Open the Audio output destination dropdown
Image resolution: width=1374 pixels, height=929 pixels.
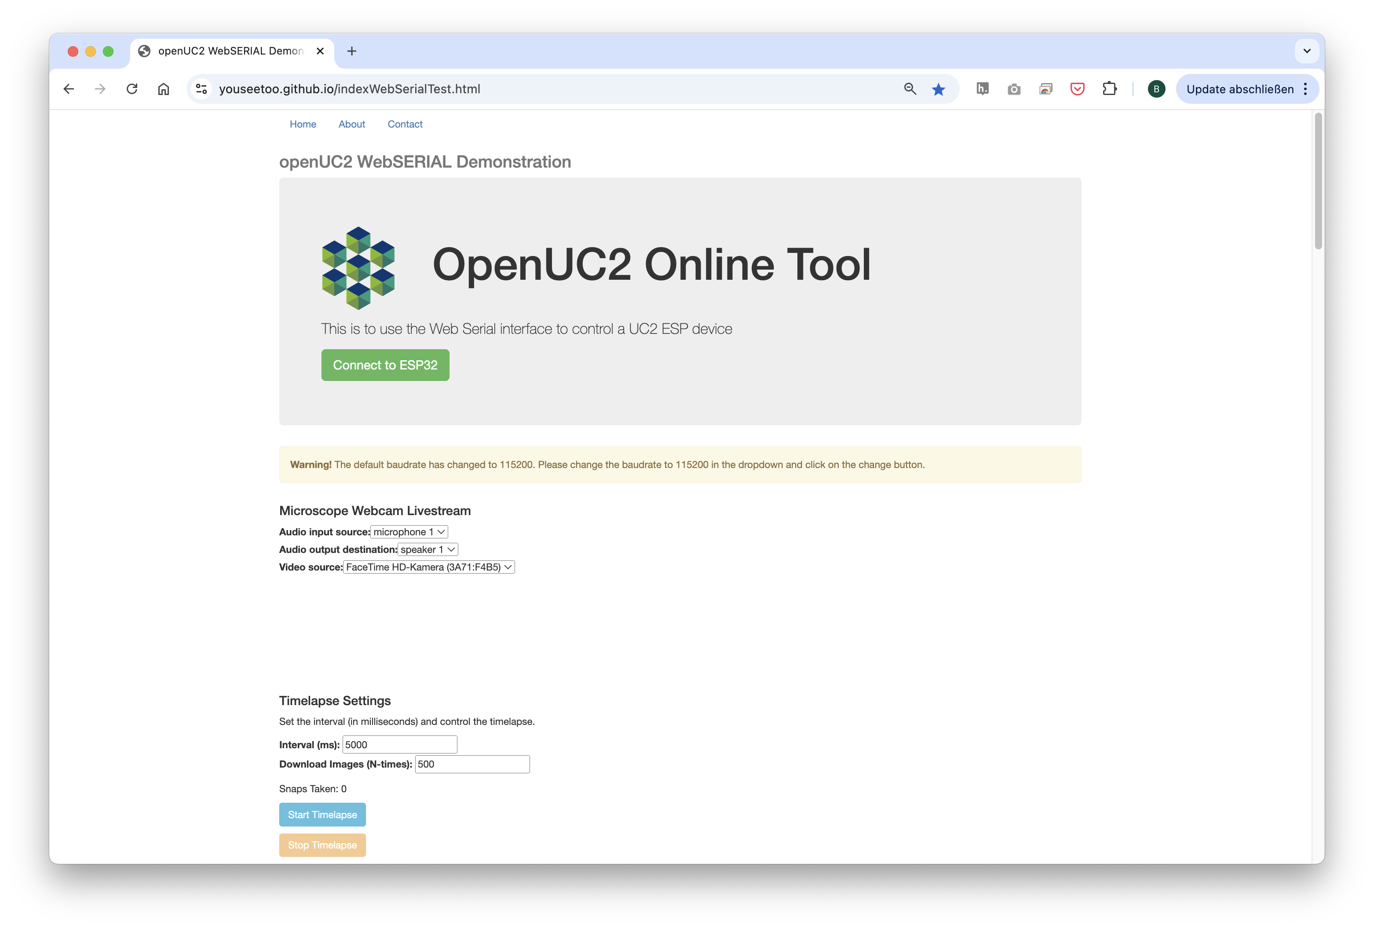(428, 549)
